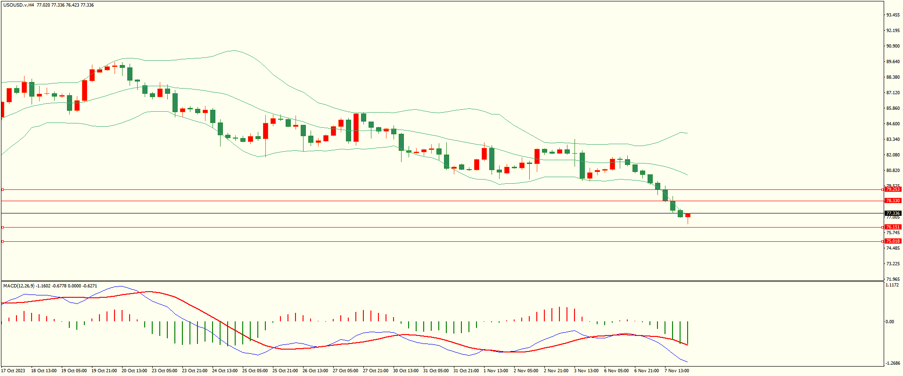Click the 19 Oct 05:00 time label
The width and height of the screenshot is (903, 376).
tap(74, 371)
